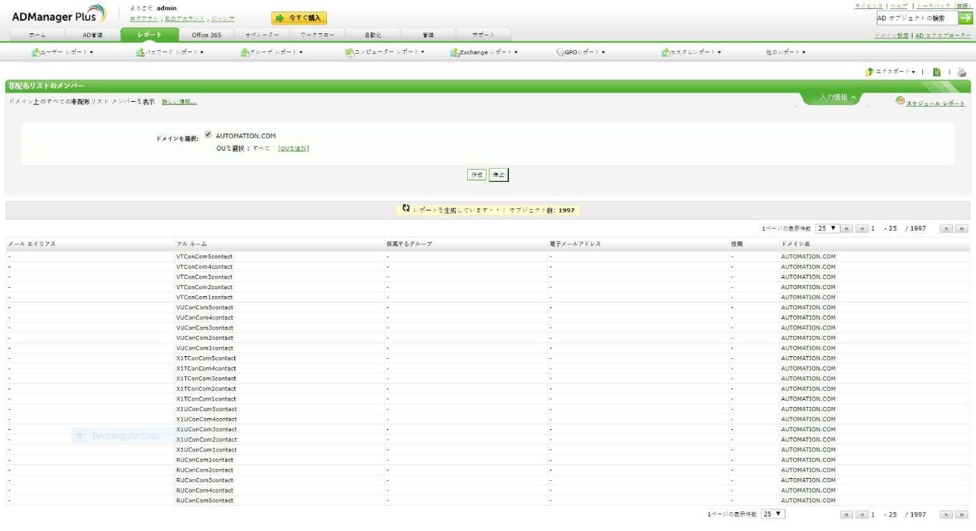Click the 停止 stop button
Viewport: 976px width, 531px height.
[498, 175]
